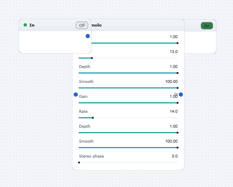Screen dimensions: 233x187
Task: Click the In node's blue output port
Action: 88,36
